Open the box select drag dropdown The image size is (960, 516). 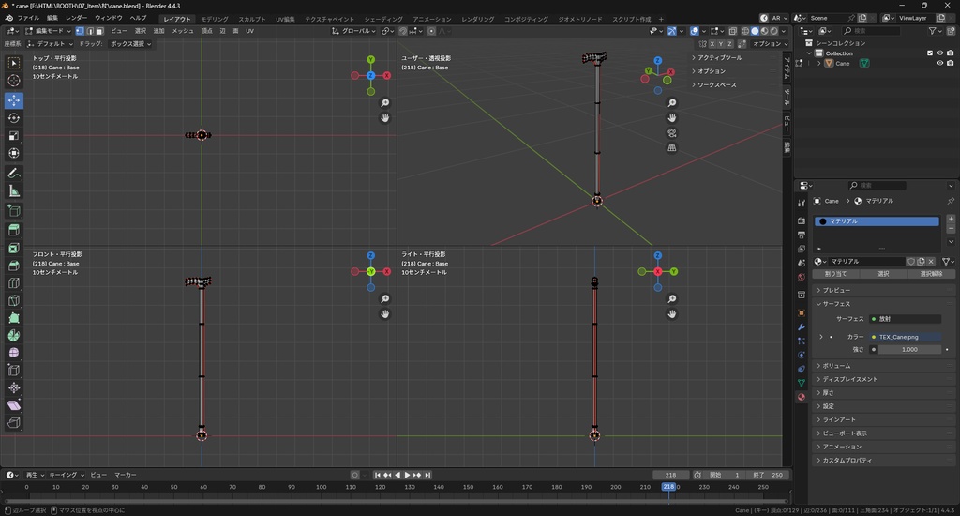click(130, 44)
